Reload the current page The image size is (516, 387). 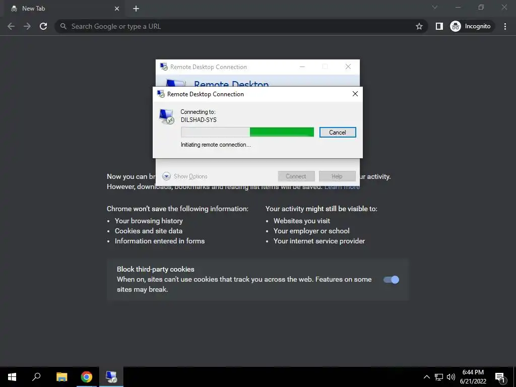tap(43, 26)
